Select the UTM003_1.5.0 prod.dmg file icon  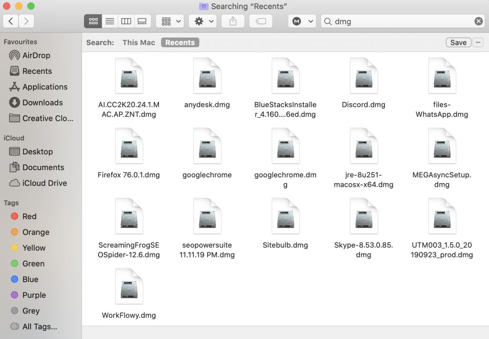pos(442,216)
